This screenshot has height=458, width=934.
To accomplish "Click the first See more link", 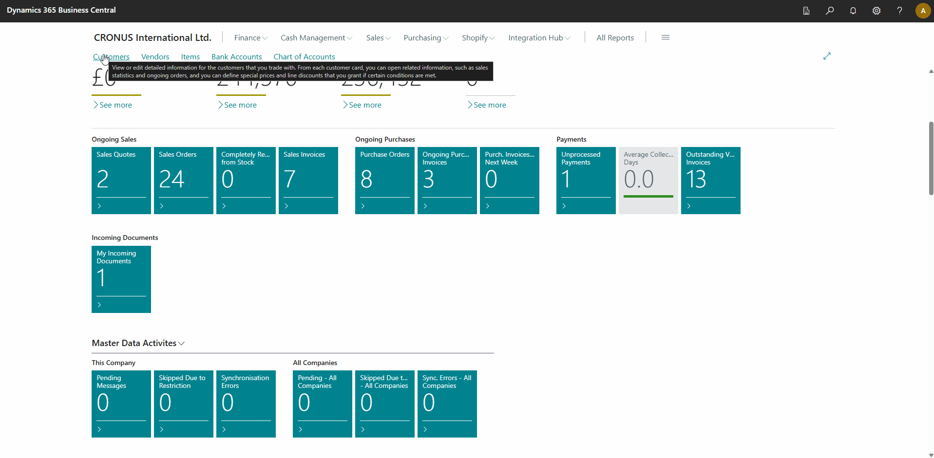I will pyautogui.click(x=113, y=105).
